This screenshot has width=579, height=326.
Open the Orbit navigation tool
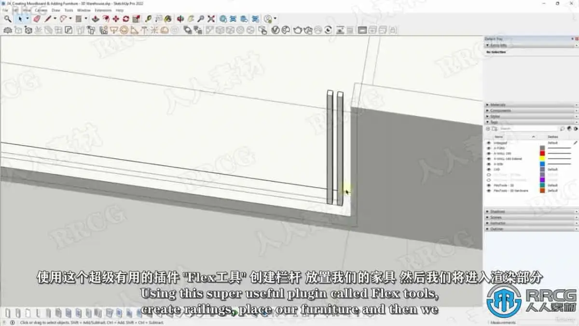(x=179, y=19)
